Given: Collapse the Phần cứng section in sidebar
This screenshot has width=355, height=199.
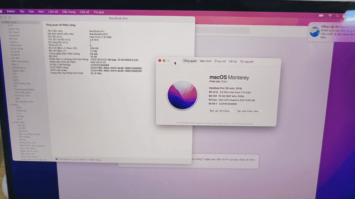Looking at the screenshot, I should coord(2,22).
